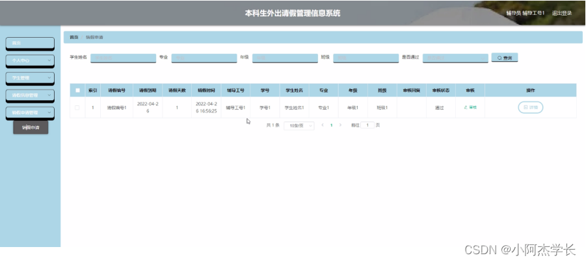Image resolution: width=586 pixels, height=262 pixels.
Task: Open the 10条/页 page size dropdown
Action: [299, 126]
